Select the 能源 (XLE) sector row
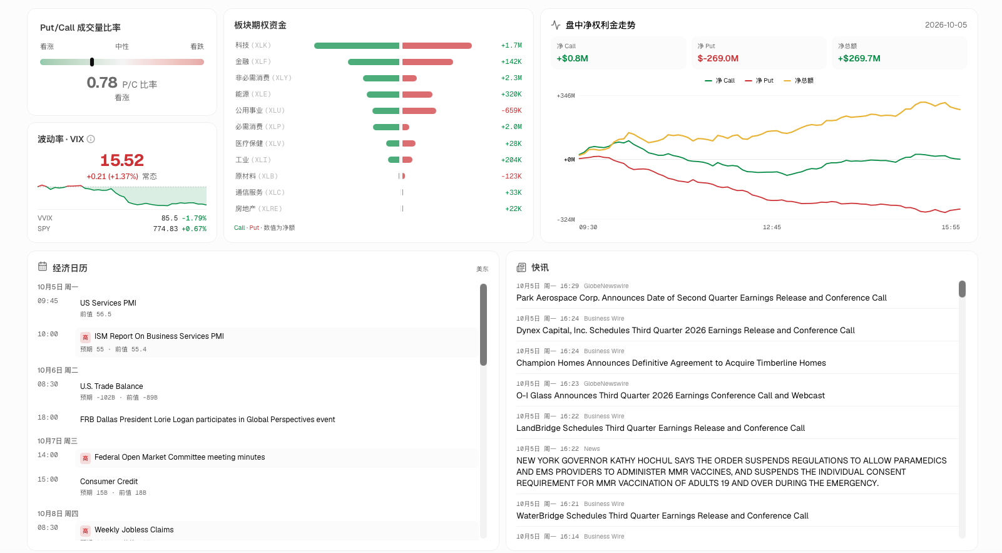Viewport: 1002px width, 553px height. (x=379, y=95)
